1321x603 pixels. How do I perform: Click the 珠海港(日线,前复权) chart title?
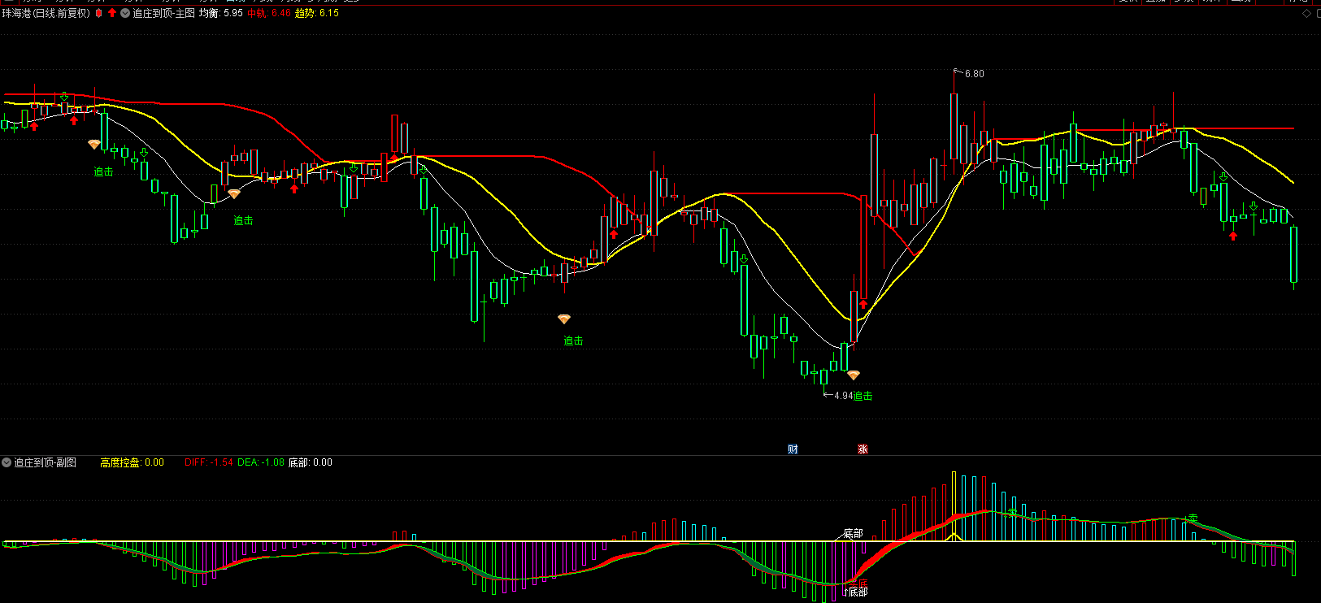coord(46,13)
